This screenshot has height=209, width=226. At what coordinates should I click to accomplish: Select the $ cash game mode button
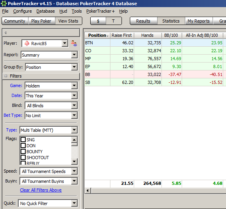click(98, 21)
